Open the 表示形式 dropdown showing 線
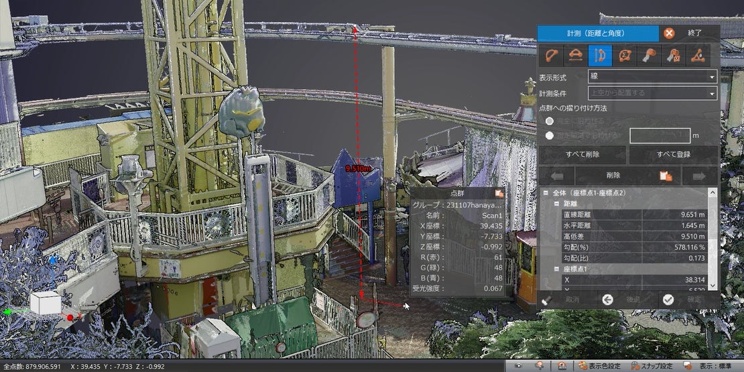The height and width of the screenshot is (372, 744). point(652,76)
